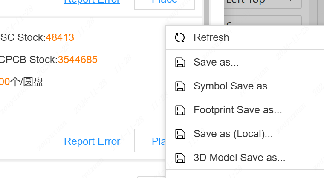Open the "Left Top" dropdown
This screenshot has height=178, width=324.
pyautogui.click(x=262, y=3)
